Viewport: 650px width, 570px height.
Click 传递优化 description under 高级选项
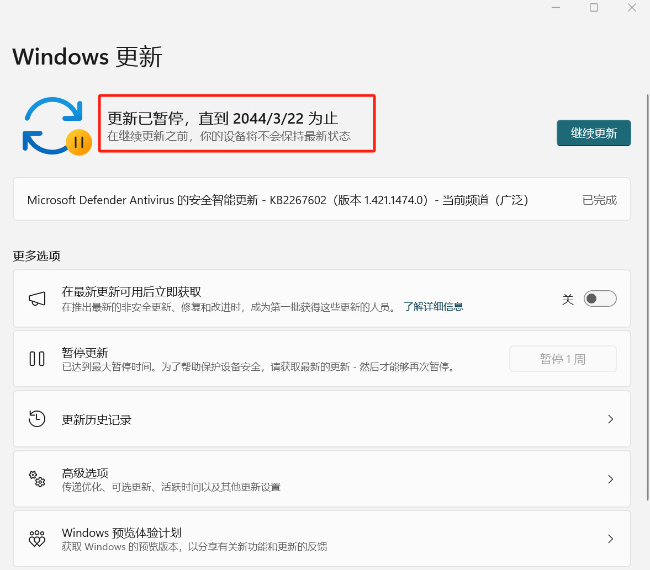[171, 487]
